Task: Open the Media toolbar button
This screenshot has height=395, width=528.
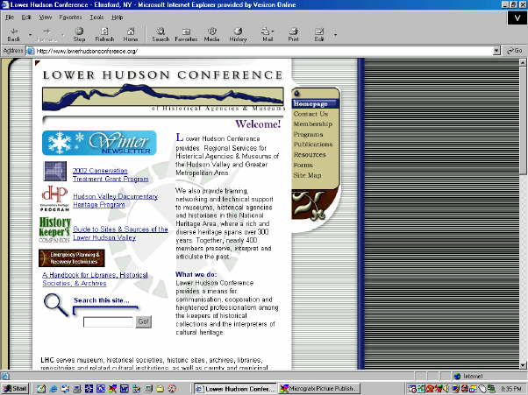Action: 211,35
